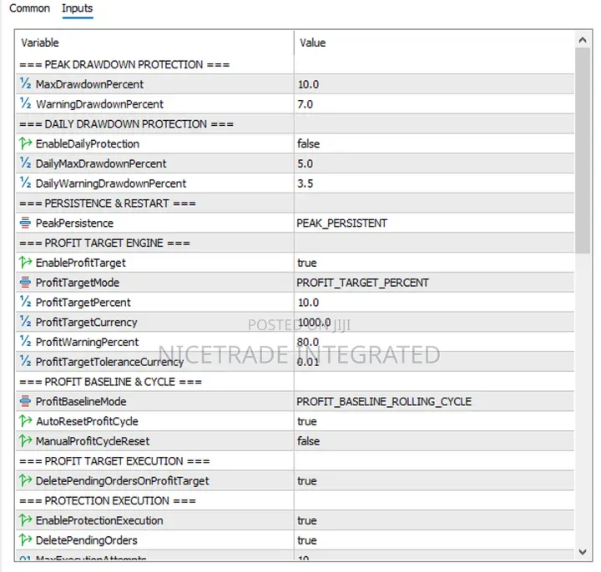Click the Value column header

434,43
